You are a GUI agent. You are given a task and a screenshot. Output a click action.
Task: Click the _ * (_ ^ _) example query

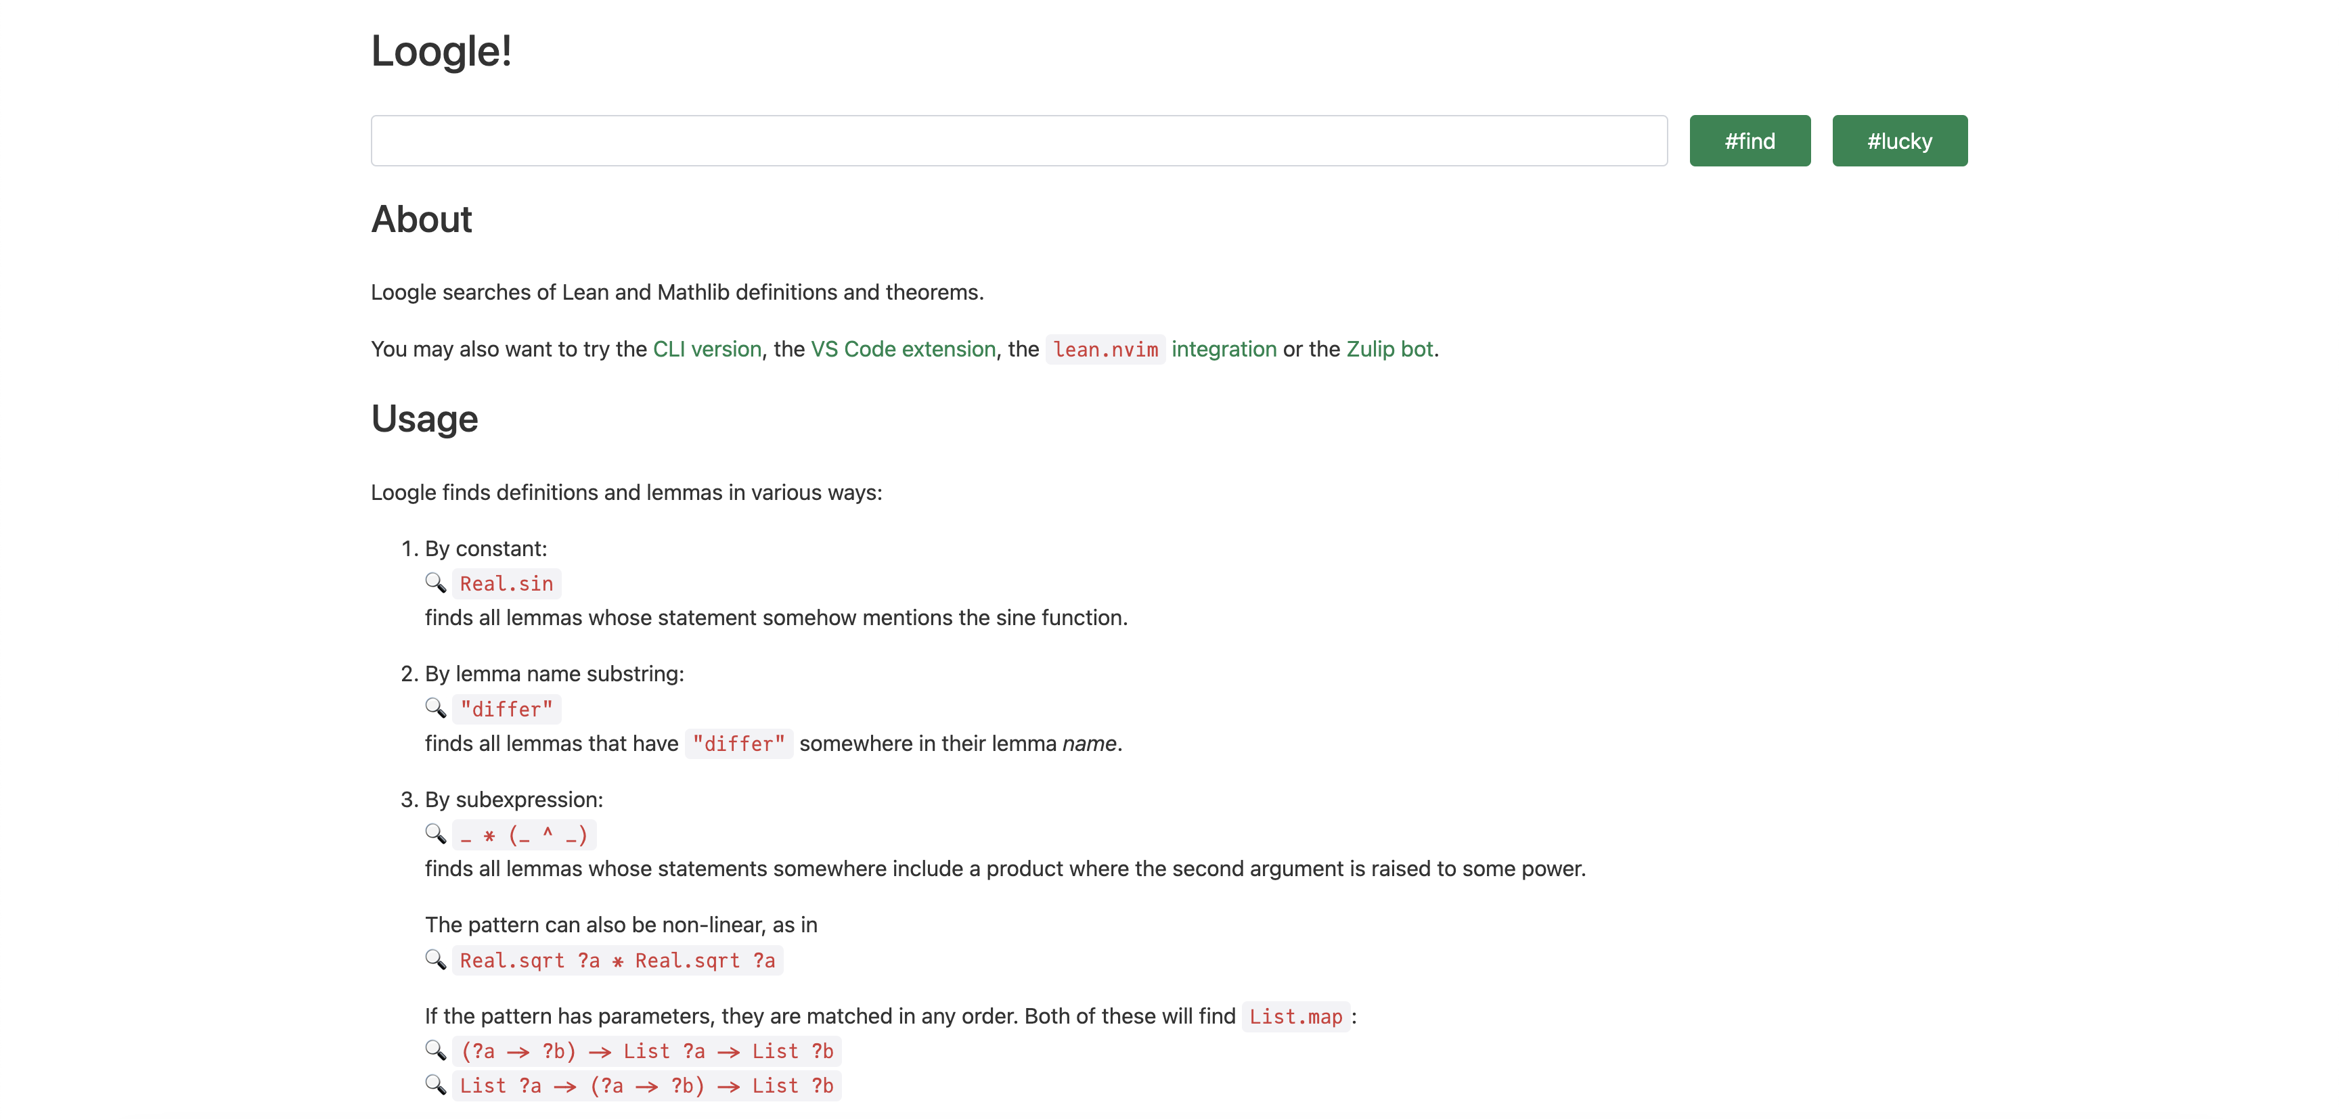(x=524, y=835)
